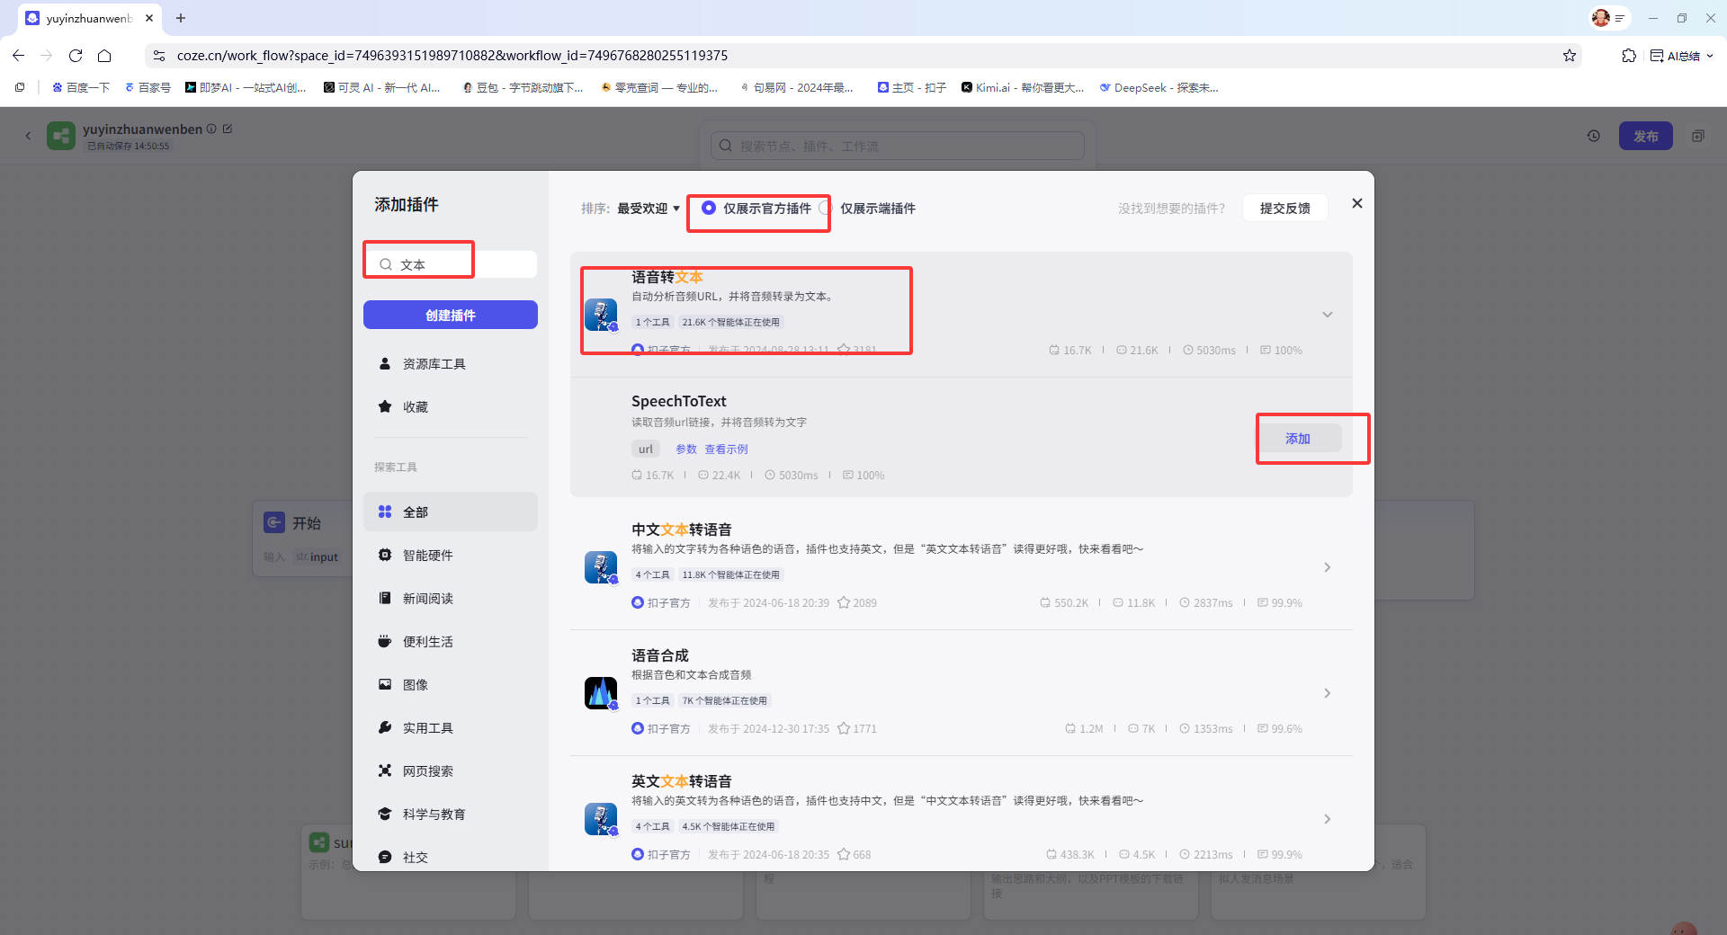The image size is (1727, 935).
Task: Click the 语音转文本 plugin microphone icon
Action: [601, 315]
